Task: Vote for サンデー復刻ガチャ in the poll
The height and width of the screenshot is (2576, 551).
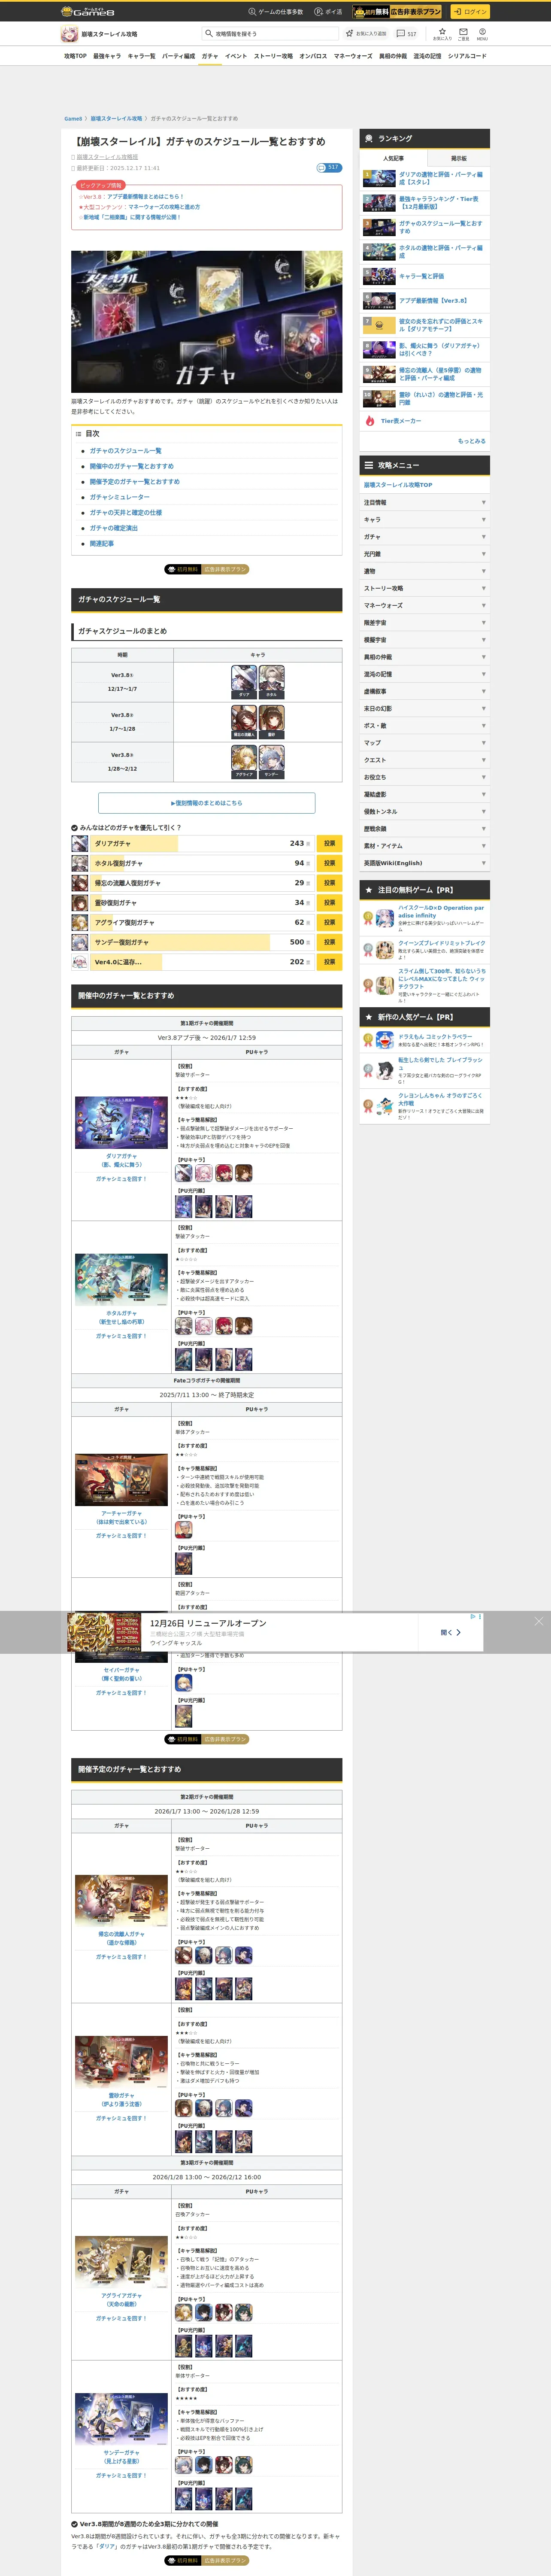Action: pos(329,942)
